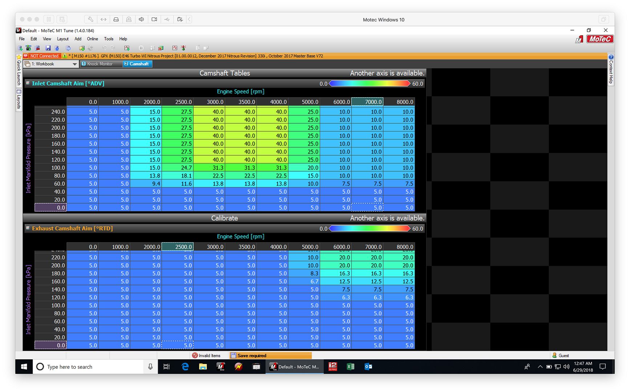Show hidden tray icons chevron
Viewport: 630px width, 392px height.
click(x=540, y=367)
